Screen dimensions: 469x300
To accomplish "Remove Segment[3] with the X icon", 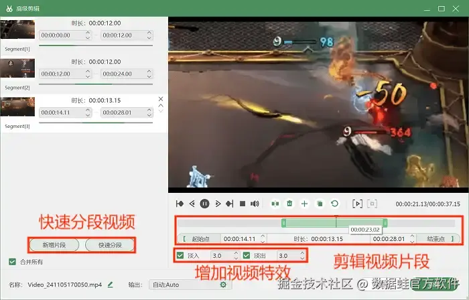I will (x=161, y=99).
